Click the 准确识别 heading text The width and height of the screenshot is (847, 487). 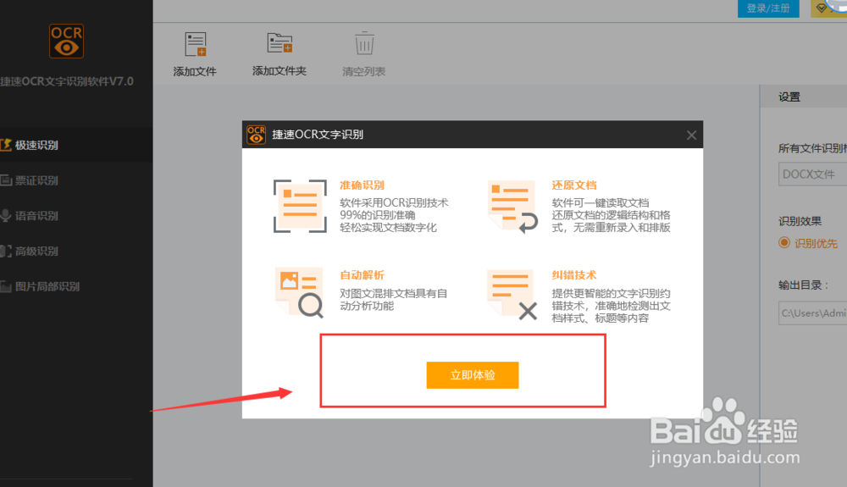[x=362, y=185]
